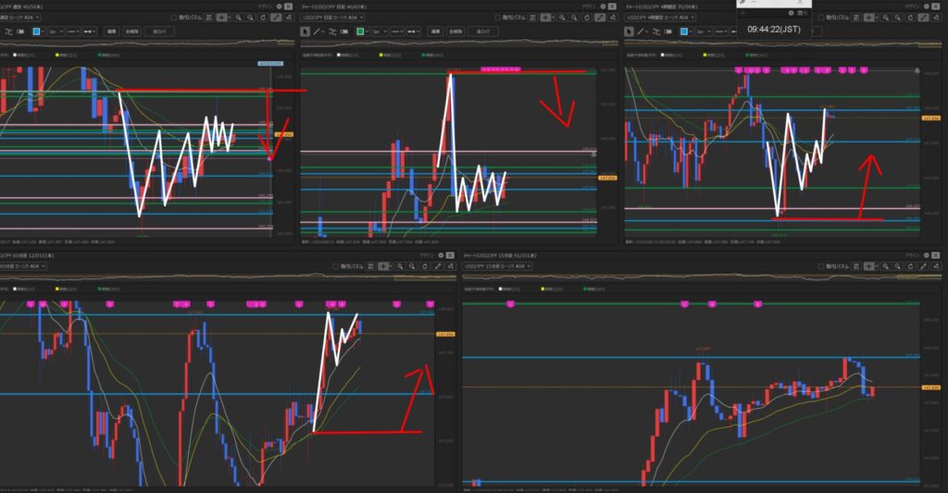Zoom in the weekly chart
Screen dimensions: 948x493
click(x=238, y=18)
